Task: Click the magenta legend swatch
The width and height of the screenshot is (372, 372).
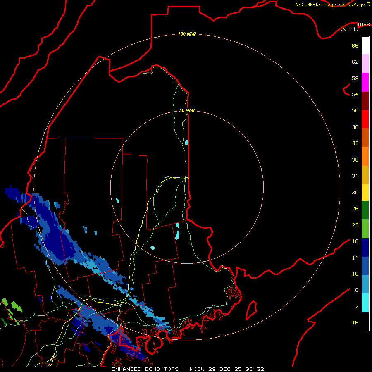Action: 365,82
